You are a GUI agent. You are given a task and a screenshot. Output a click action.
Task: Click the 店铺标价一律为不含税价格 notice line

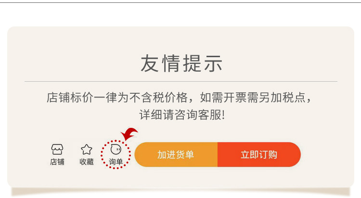click(x=179, y=98)
